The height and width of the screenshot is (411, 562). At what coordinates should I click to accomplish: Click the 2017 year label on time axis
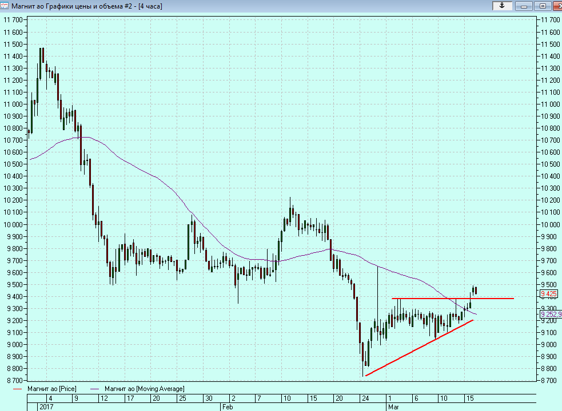pyautogui.click(x=46, y=406)
